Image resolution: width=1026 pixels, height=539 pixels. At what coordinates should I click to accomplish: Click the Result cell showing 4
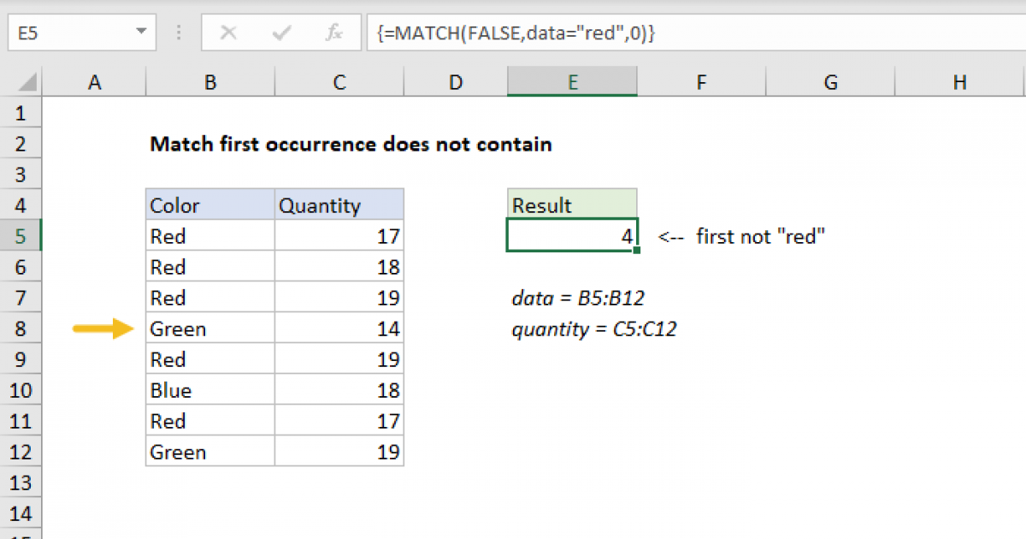(572, 237)
